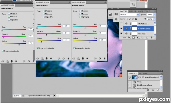Click the lock all padlock icon
Image resolution: width=171 pixels, height=103 pixels.
[136, 19]
